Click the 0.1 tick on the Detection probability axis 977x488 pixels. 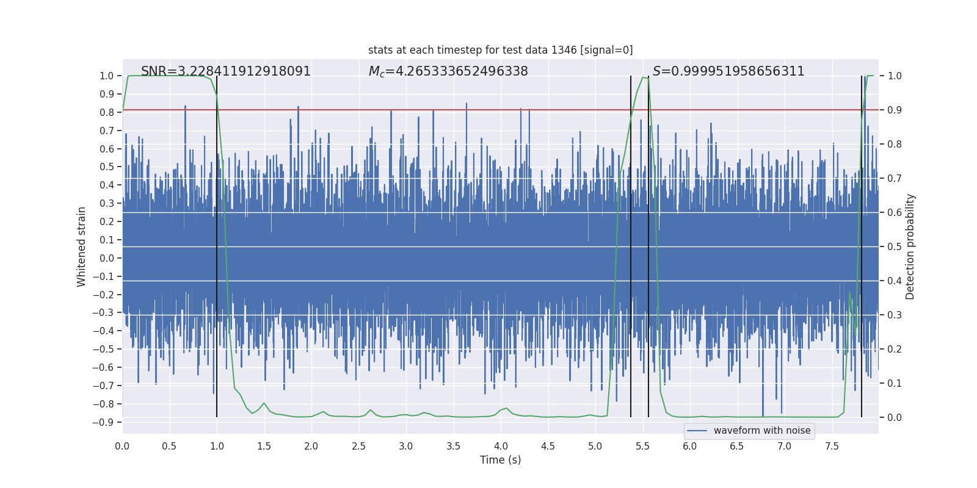[895, 384]
